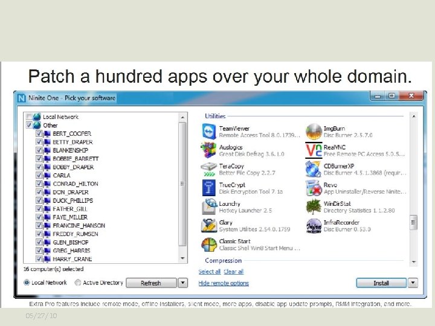Click 'Hotkey Launcher 2.5' description text
The image size is (435, 326).
(245, 211)
